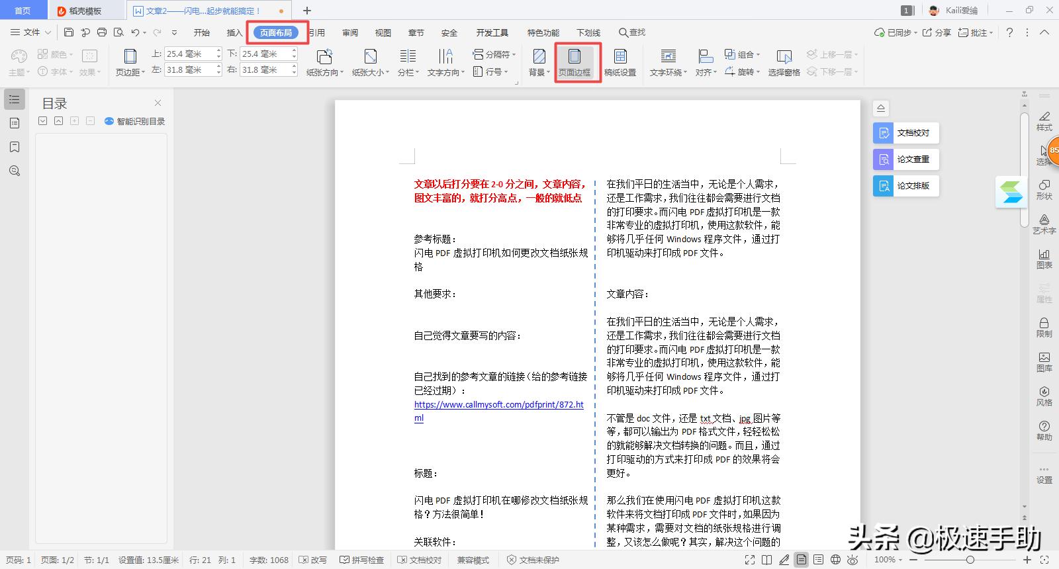This screenshot has height=569, width=1059.
Task: Click the Redo arrow icon
Action: pyautogui.click(x=157, y=32)
